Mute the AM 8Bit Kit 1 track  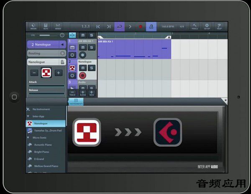[83, 48]
